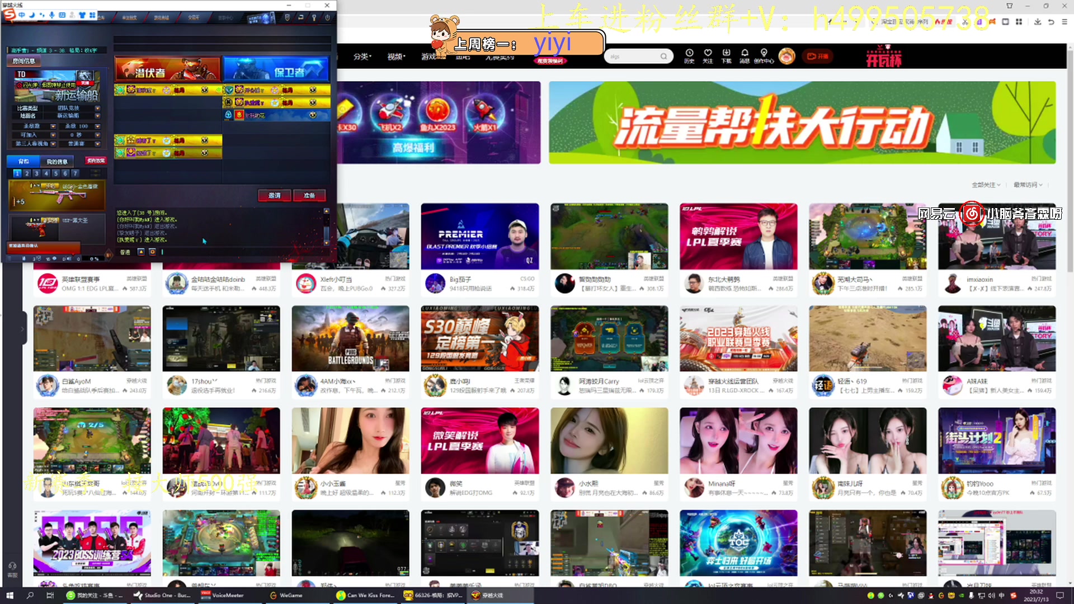Click the red button next to 我的信息 tab
The width and height of the screenshot is (1074, 604).
[x=96, y=161]
